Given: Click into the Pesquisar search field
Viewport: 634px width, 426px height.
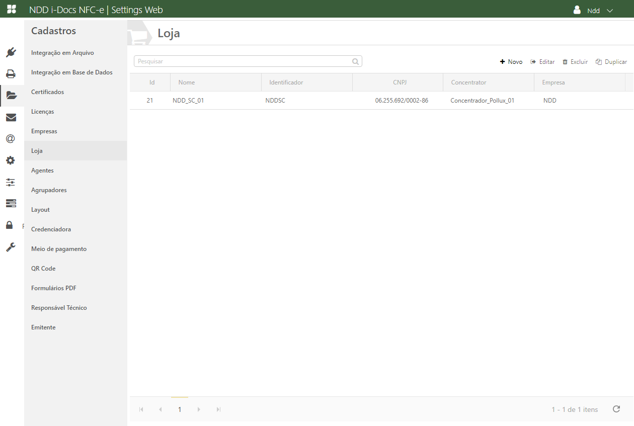Looking at the screenshot, I should 244,61.
